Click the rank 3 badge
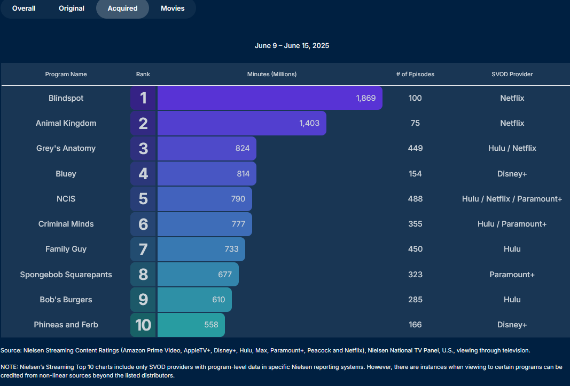 [143, 148]
